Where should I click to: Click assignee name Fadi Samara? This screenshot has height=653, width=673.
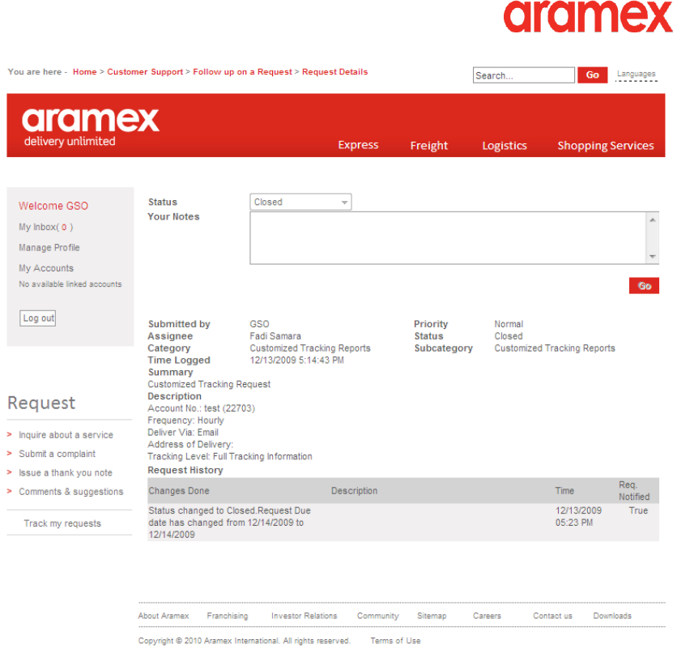coord(275,336)
